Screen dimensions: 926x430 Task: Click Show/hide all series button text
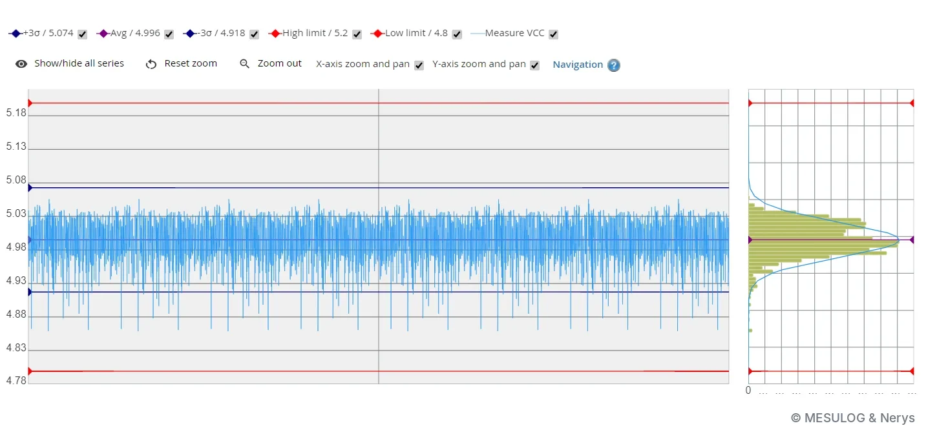click(79, 63)
